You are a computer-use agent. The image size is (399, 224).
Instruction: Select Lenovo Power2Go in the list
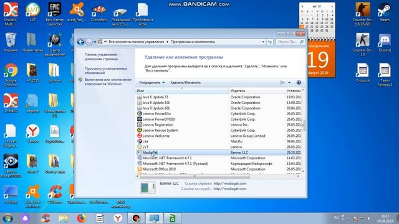(x=219, y=113)
